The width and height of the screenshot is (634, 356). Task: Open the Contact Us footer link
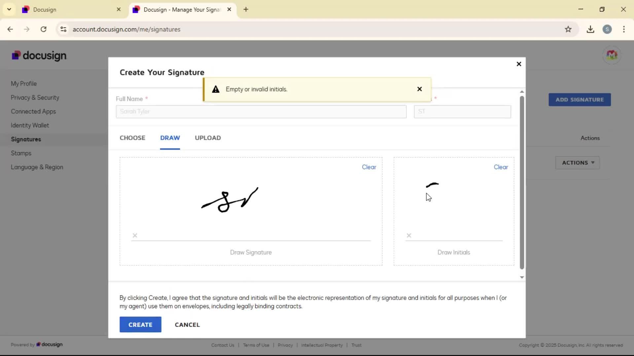(223, 345)
